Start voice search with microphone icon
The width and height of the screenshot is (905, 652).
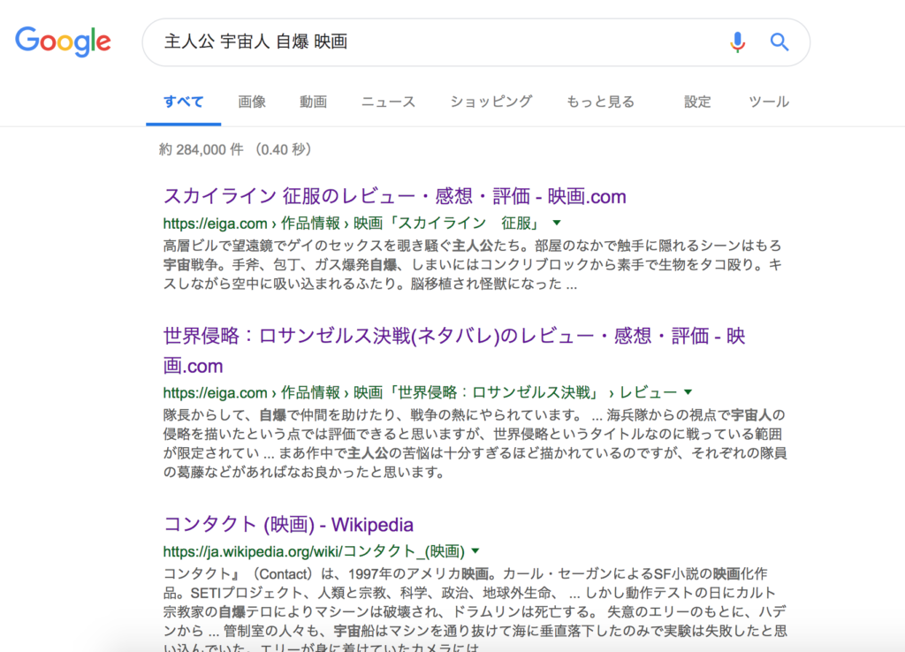coord(737,42)
